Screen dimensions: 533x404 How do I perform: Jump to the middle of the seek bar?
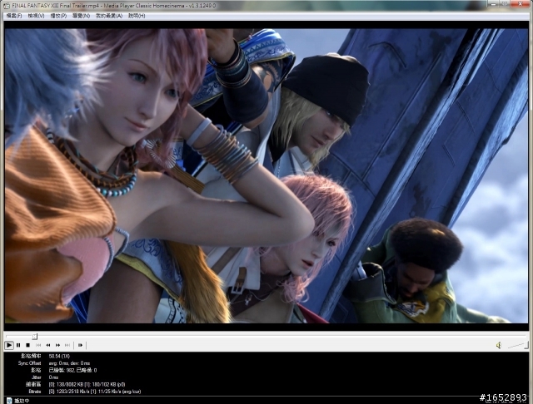266,336
